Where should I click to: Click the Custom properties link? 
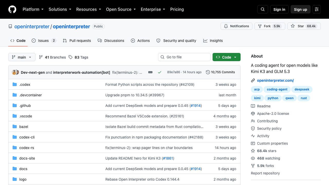pyautogui.click(x=272, y=143)
